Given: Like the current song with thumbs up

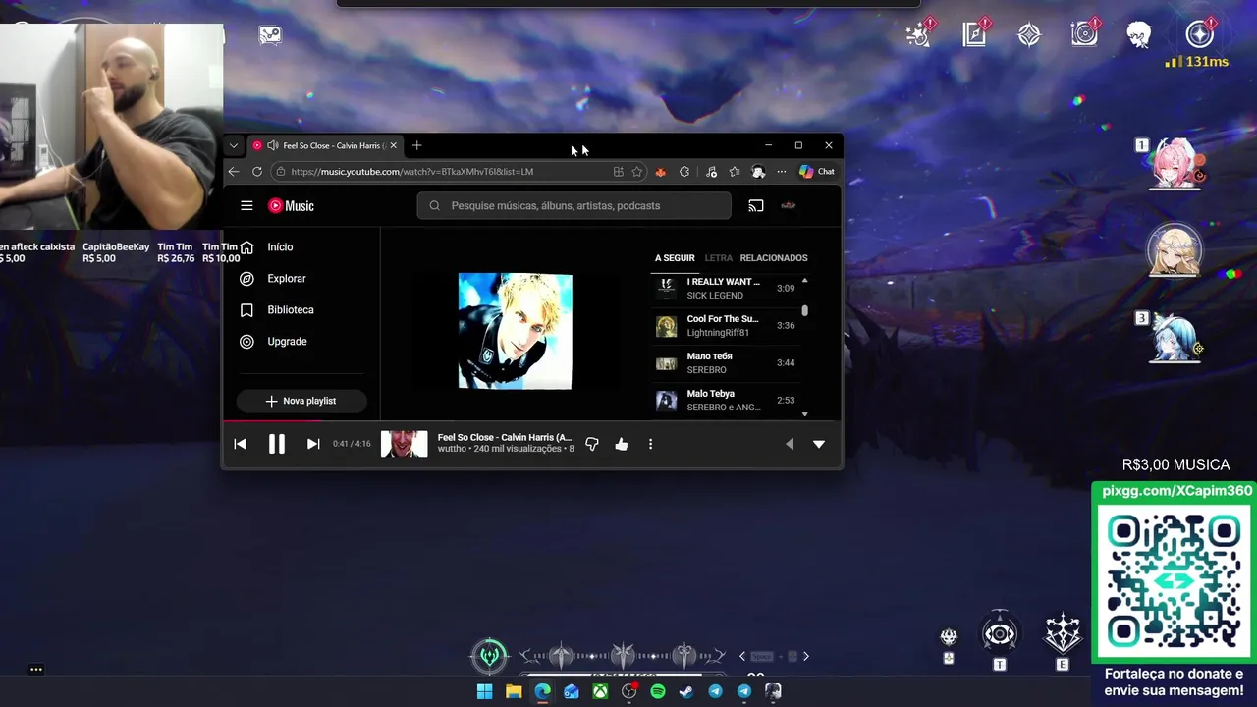Looking at the screenshot, I should (622, 444).
